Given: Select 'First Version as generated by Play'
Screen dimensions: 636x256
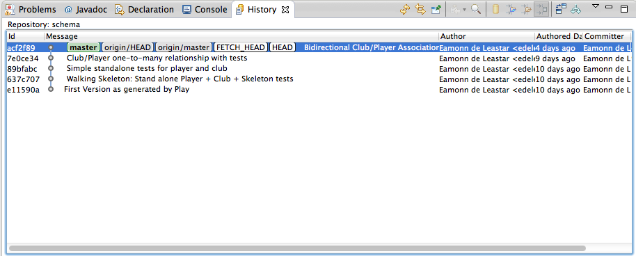Looking at the screenshot, I should point(127,89).
